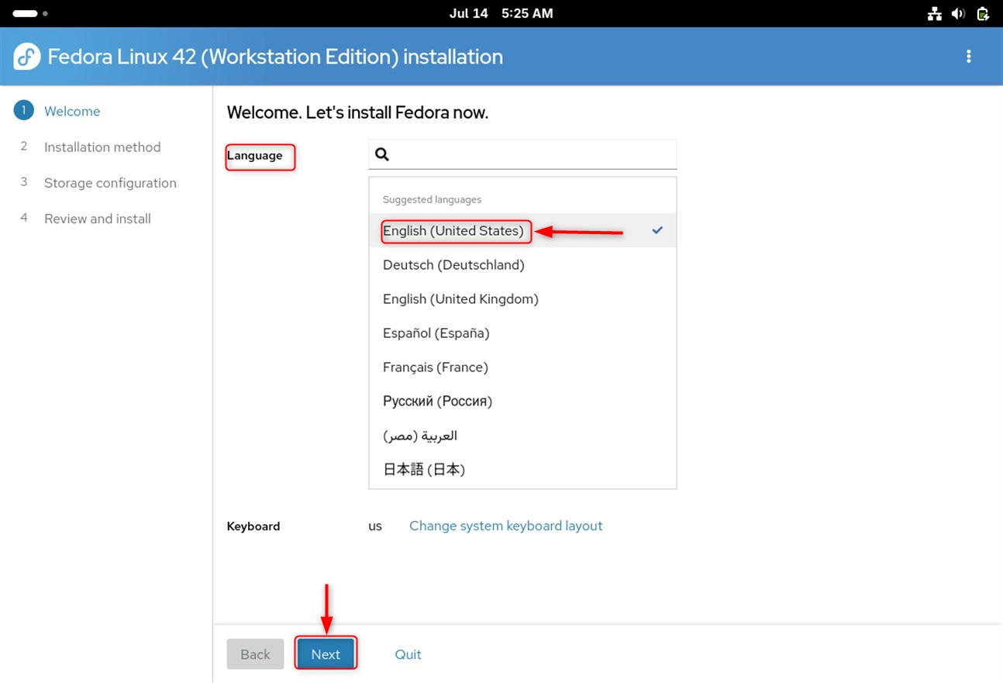Image resolution: width=1003 pixels, height=683 pixels.
Task: Select English (United States) language
Action: [522, 230]
